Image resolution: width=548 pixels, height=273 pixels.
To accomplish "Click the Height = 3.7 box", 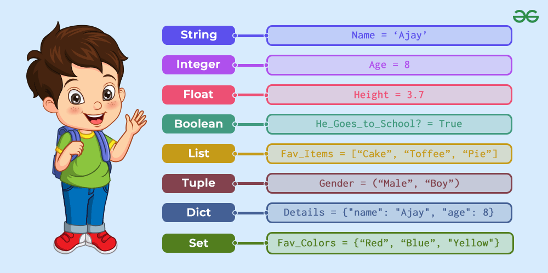I will click(389, 95).
